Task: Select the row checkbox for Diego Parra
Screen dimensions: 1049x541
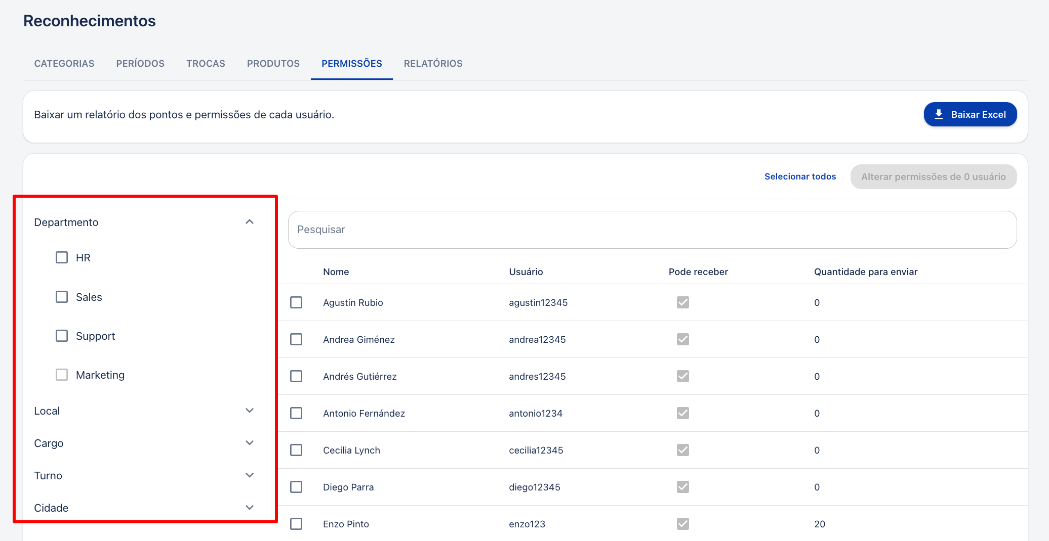Action: (296, 487)
